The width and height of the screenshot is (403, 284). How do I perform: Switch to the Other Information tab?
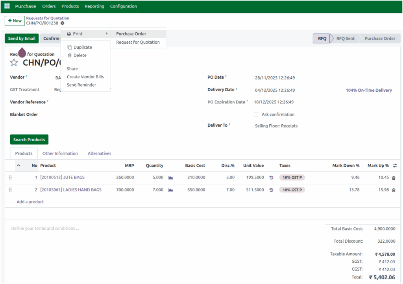[60, 153]
